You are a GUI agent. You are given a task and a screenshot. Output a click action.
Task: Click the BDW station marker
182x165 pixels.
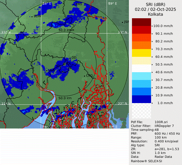click(32, 16)
